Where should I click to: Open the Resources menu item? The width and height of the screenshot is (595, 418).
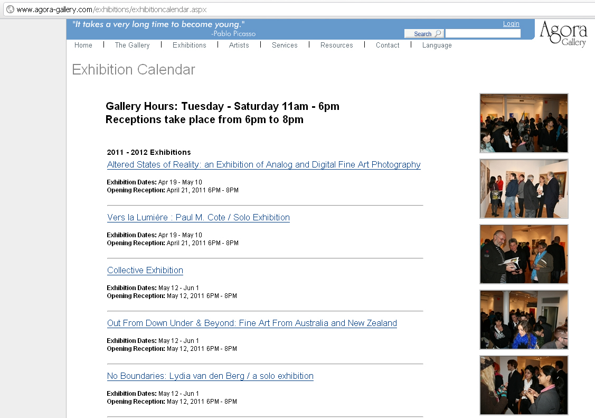[337, 45]
